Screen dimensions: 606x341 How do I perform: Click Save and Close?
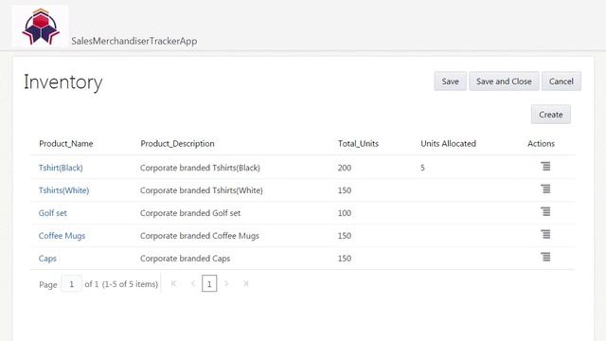[504, 81]
